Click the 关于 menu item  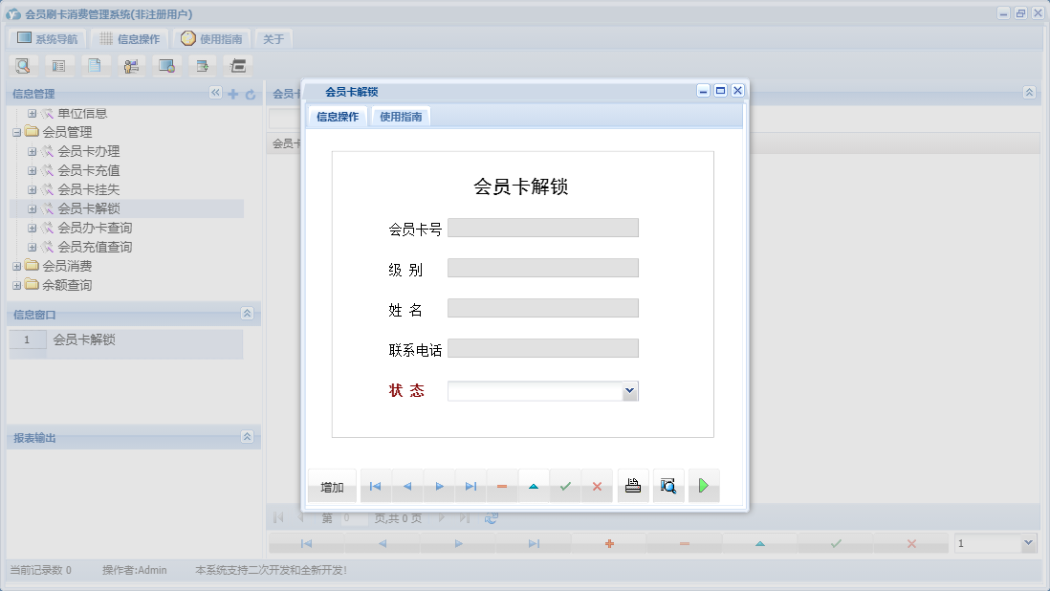(273, 38)
